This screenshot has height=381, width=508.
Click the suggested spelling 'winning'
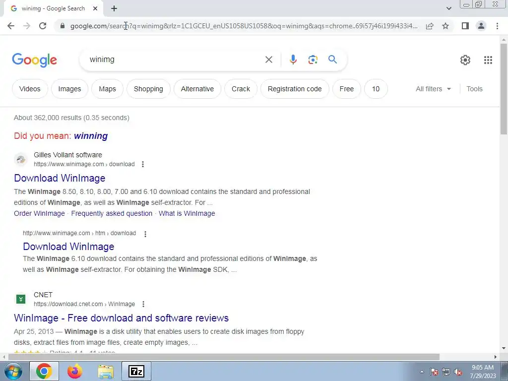[x=91, y=136]
